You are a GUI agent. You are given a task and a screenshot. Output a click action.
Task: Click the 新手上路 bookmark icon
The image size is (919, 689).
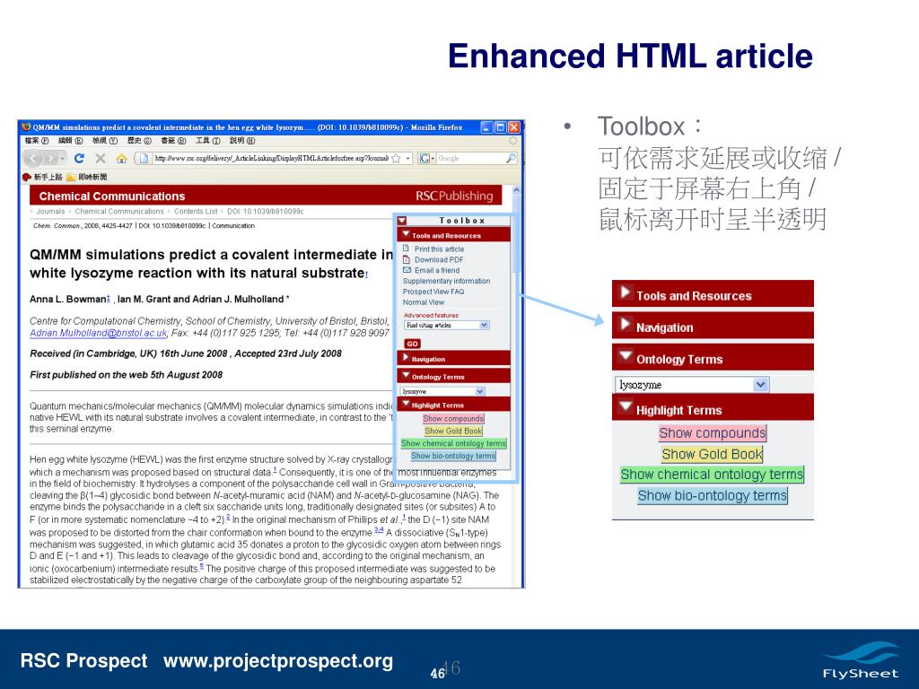point(26,177)
